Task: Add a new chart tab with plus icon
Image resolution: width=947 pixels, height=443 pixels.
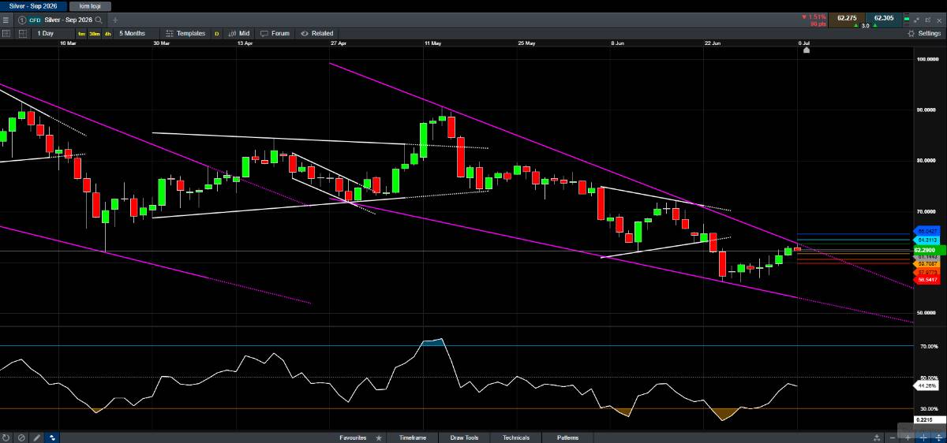Action: 115,20
